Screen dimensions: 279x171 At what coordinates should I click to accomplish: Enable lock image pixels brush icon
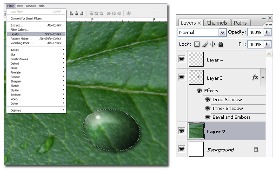click(x=205, y=44)
